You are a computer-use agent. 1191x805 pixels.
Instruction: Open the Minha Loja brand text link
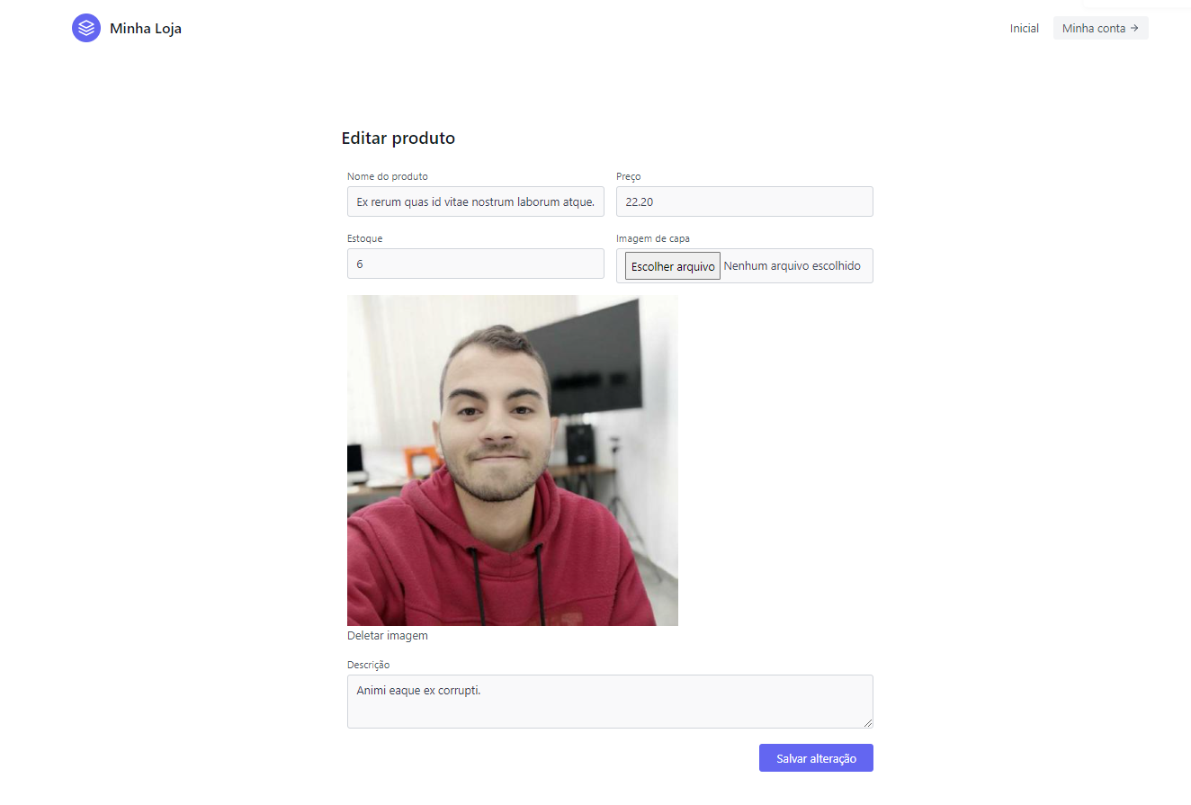pyautogui.click(x=146, y=29)
